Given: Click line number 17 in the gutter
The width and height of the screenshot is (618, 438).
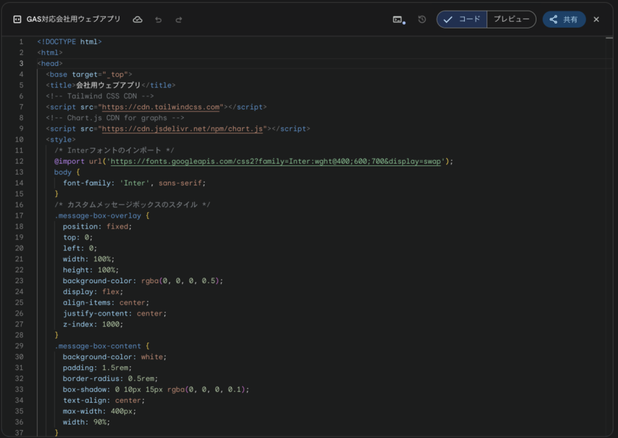Looking at the screenshot, I should (x=21, y=216).
